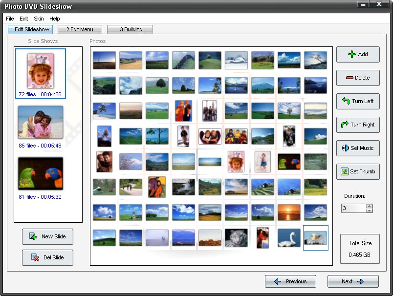Click the Duration value field
Screen dimensions: 393x296
(353, 209)
